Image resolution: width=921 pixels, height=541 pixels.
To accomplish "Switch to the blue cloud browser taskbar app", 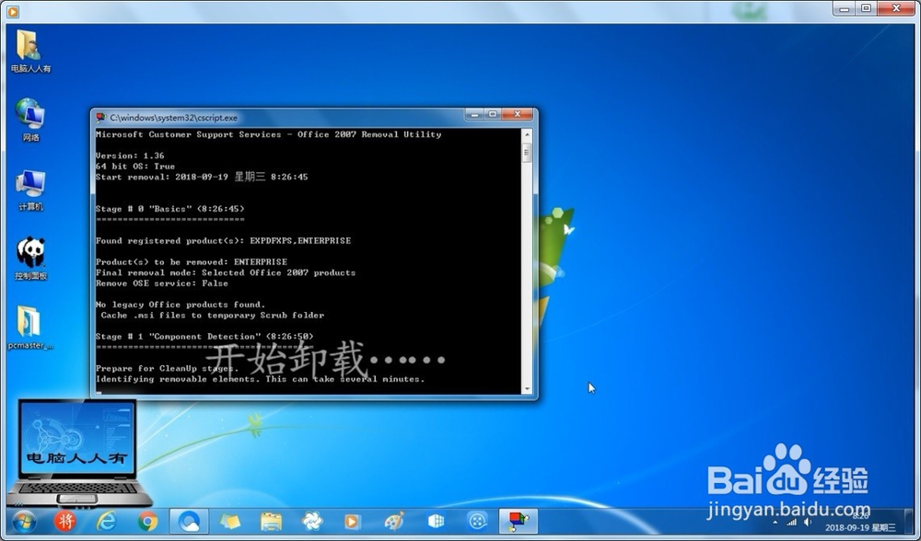I will pos(189,521).
